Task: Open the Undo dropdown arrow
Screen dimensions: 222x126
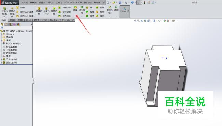Action: click(x=135, y=3)
